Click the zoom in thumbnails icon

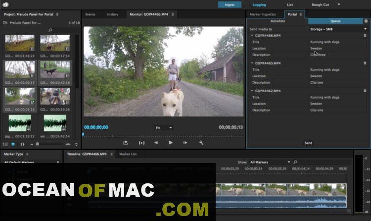68,144
